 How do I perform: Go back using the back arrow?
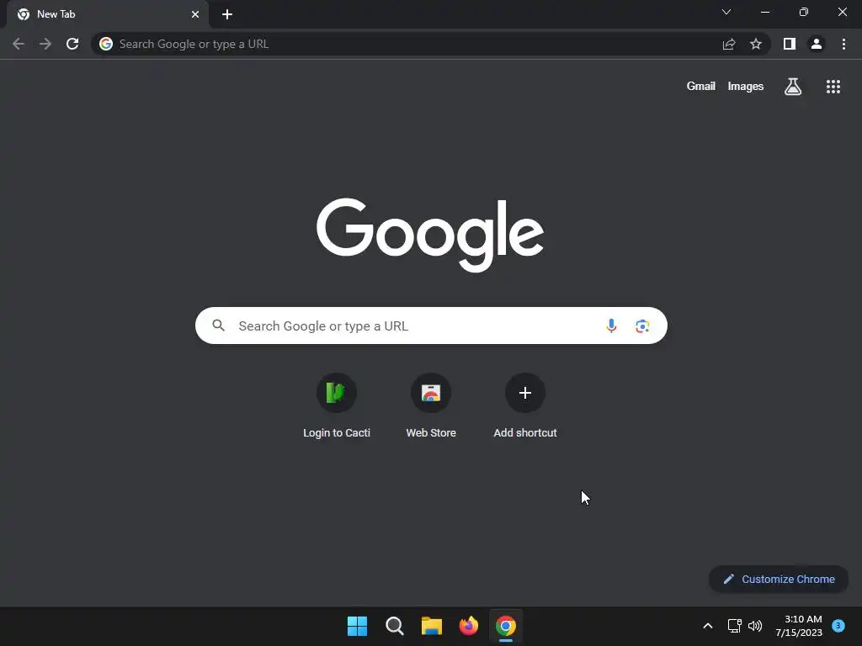coord(19,44)
